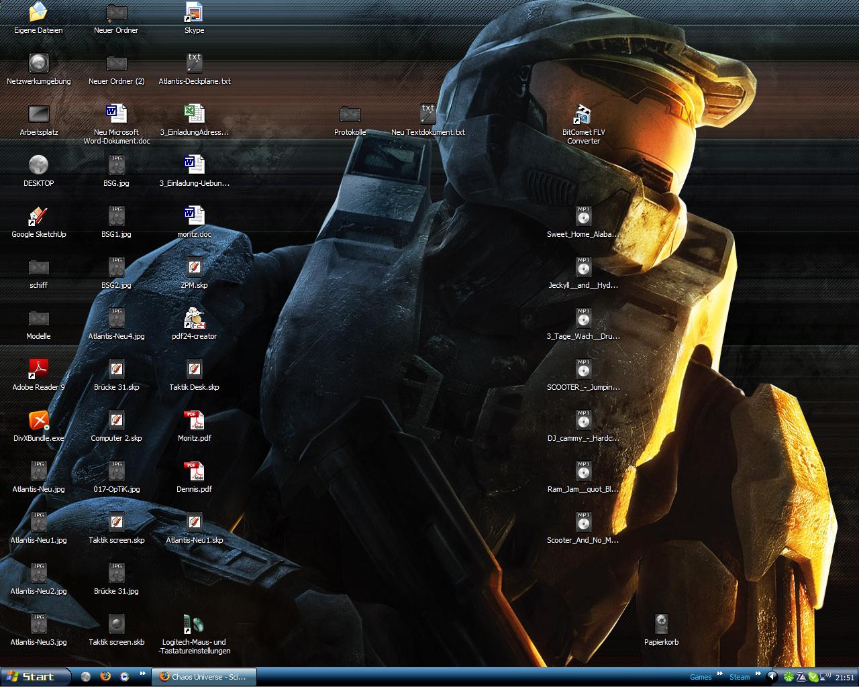This screenshot has width=859, height=687.
Task: Expand the Steam toolbar chevron
Action: [758, 674]
